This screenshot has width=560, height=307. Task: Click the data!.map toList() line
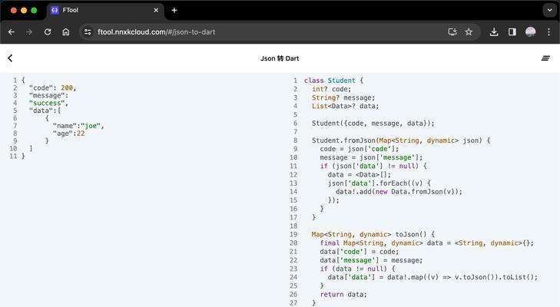tap(432, 277)
